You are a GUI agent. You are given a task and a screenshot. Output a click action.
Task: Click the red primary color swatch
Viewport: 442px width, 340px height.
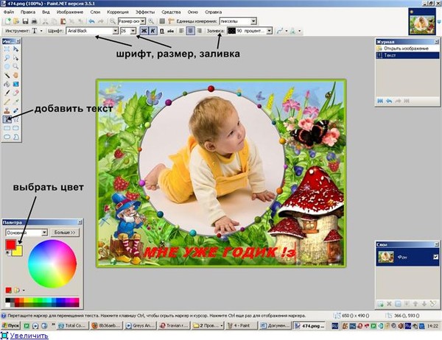[x=10, y=244]
